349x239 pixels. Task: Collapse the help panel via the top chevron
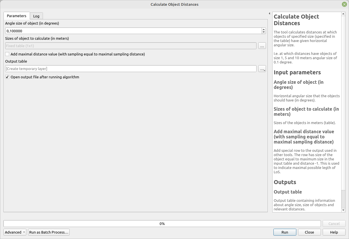269,13
